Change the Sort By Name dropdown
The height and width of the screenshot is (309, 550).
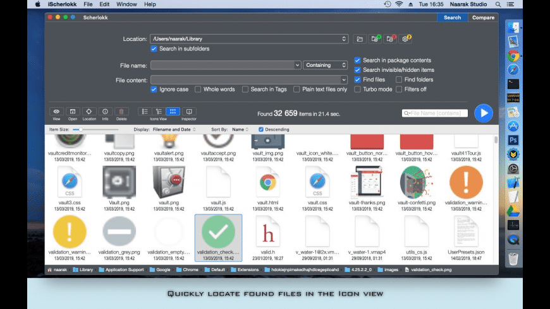240,129
